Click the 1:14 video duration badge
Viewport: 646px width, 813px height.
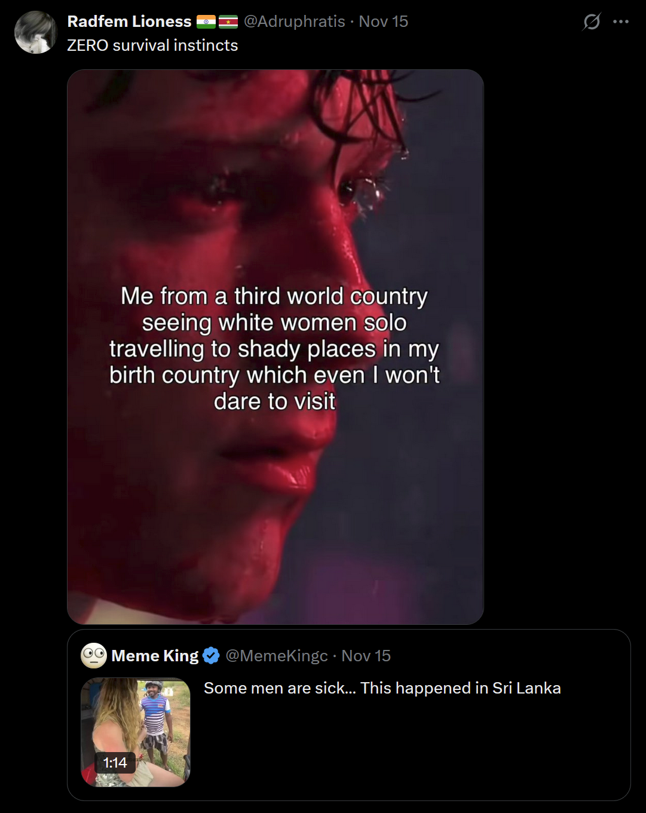(x=115, y=763)
